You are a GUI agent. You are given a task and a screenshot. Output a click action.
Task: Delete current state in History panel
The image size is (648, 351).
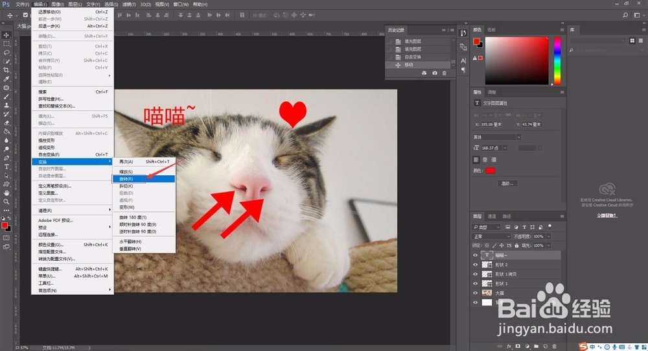[445, 73]
